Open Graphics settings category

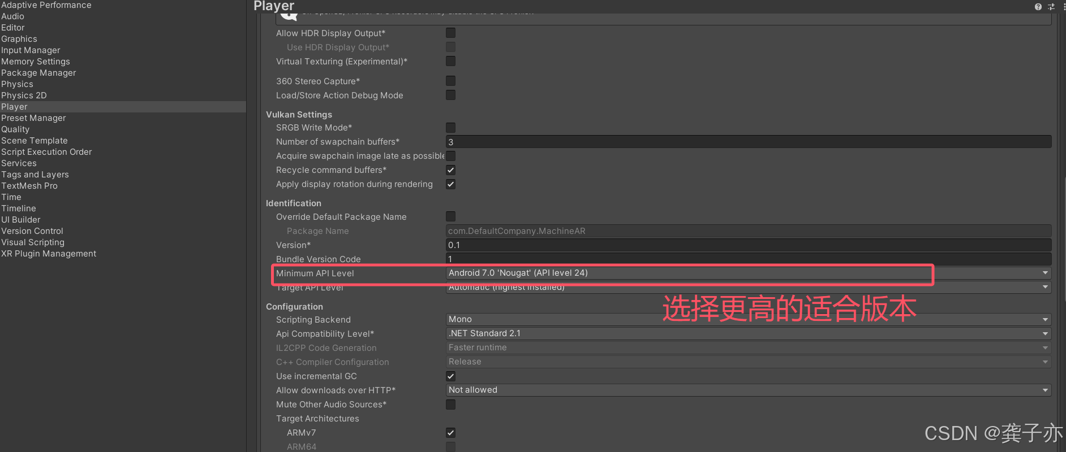[x=19, y=39]
